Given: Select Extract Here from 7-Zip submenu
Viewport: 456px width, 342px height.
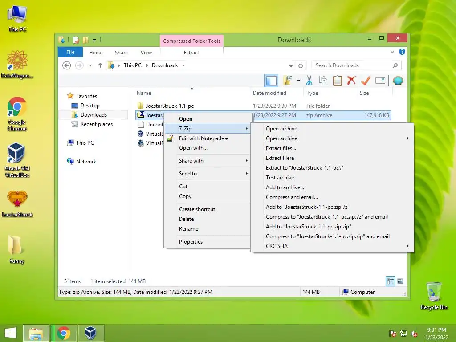Looking at the screenshot, I should (332, 158).
